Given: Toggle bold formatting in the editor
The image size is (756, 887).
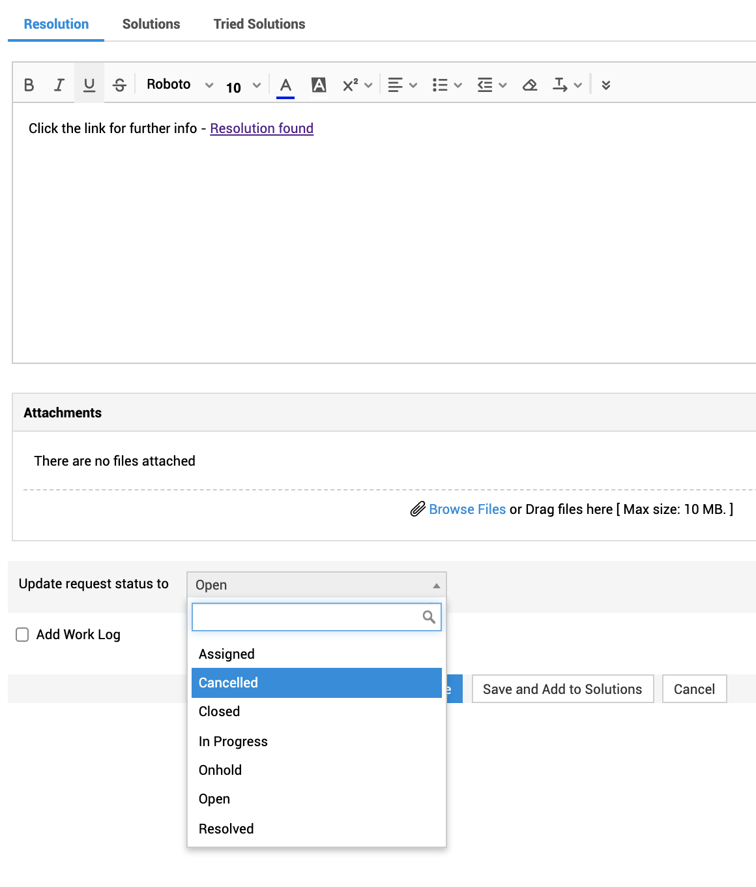Looking at the screenshot, I should click(x=29, y=85).
